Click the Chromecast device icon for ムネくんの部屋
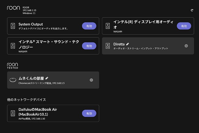This screenshot has width=199, height=133. (x=13, y=80)
